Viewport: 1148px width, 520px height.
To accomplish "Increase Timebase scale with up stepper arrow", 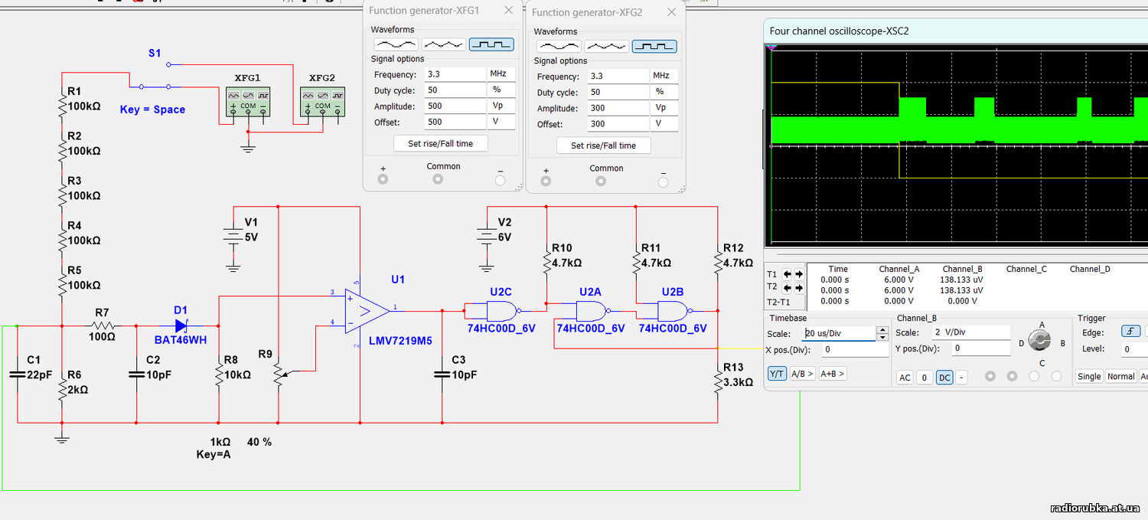I will [882, 330].
